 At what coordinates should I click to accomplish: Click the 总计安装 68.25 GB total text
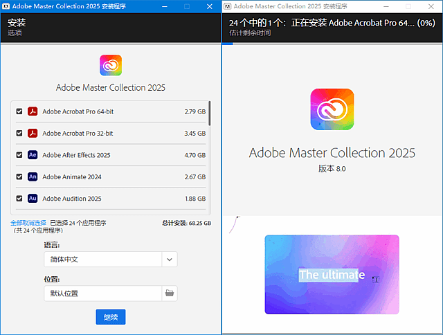pos(186,223)
